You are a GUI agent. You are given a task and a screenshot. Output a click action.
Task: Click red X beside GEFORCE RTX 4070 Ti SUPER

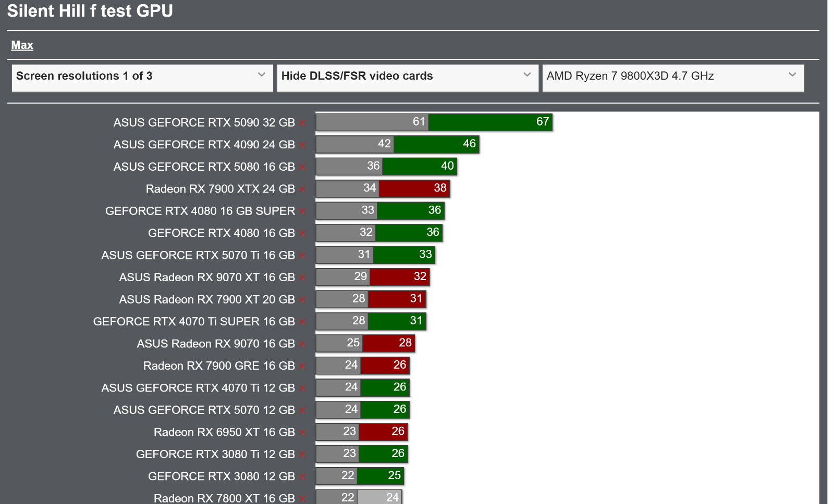302,322
